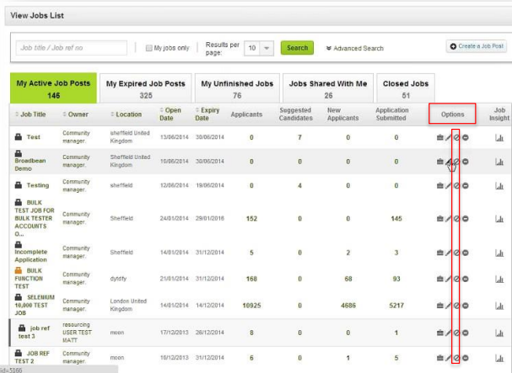Click the minus icon in Test row
This screenshot has height=373, width=512.
466,137
